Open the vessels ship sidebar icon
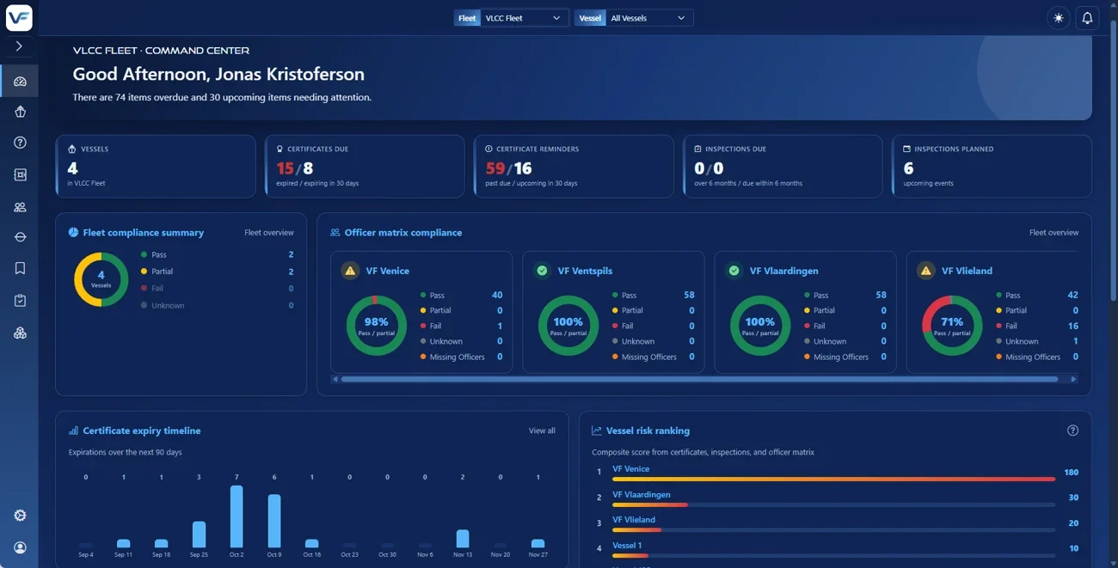 [x=20, y=112]
